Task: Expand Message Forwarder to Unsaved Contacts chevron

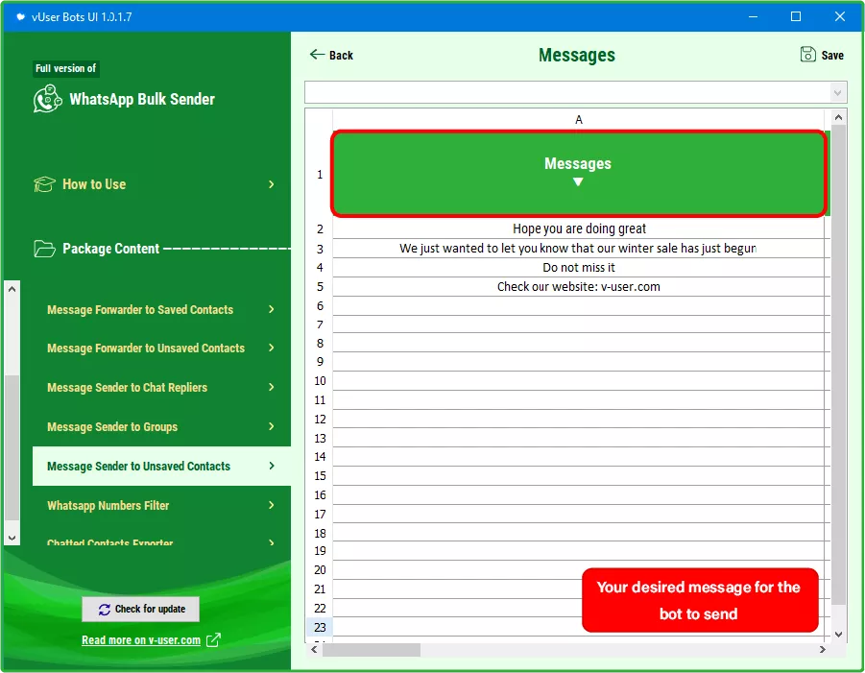Action: click(272, 348)
